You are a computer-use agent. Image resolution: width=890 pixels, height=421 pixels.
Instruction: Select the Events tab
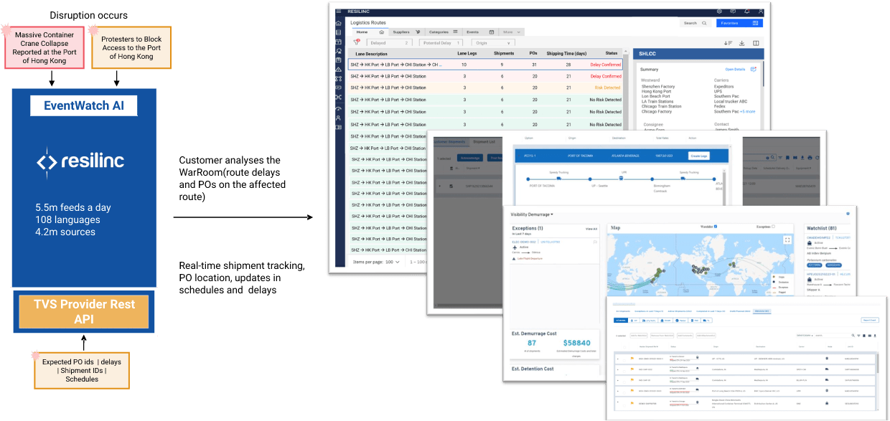tap(480, 32)
